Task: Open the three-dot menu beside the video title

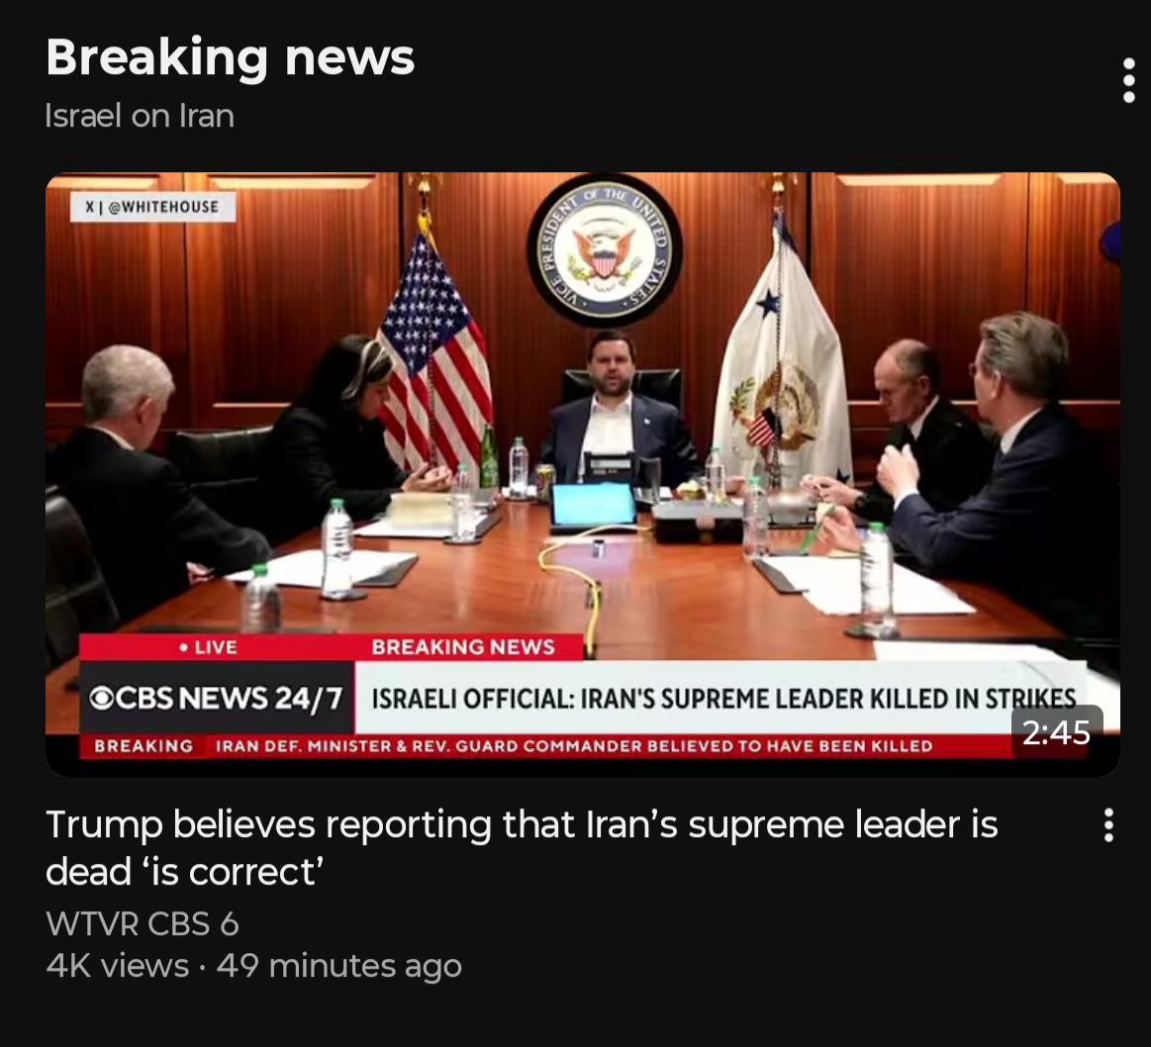Action: [1108, 825]
